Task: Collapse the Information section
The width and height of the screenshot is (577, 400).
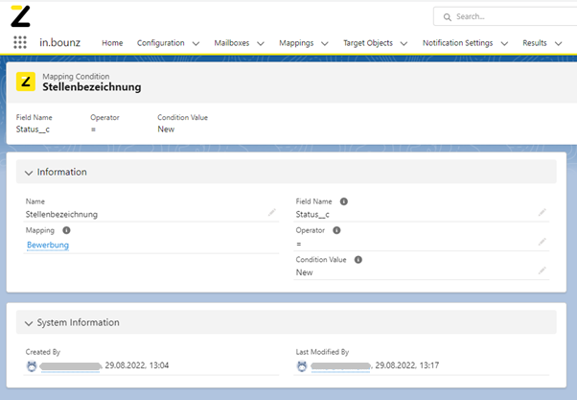Action: coord(29,173)
